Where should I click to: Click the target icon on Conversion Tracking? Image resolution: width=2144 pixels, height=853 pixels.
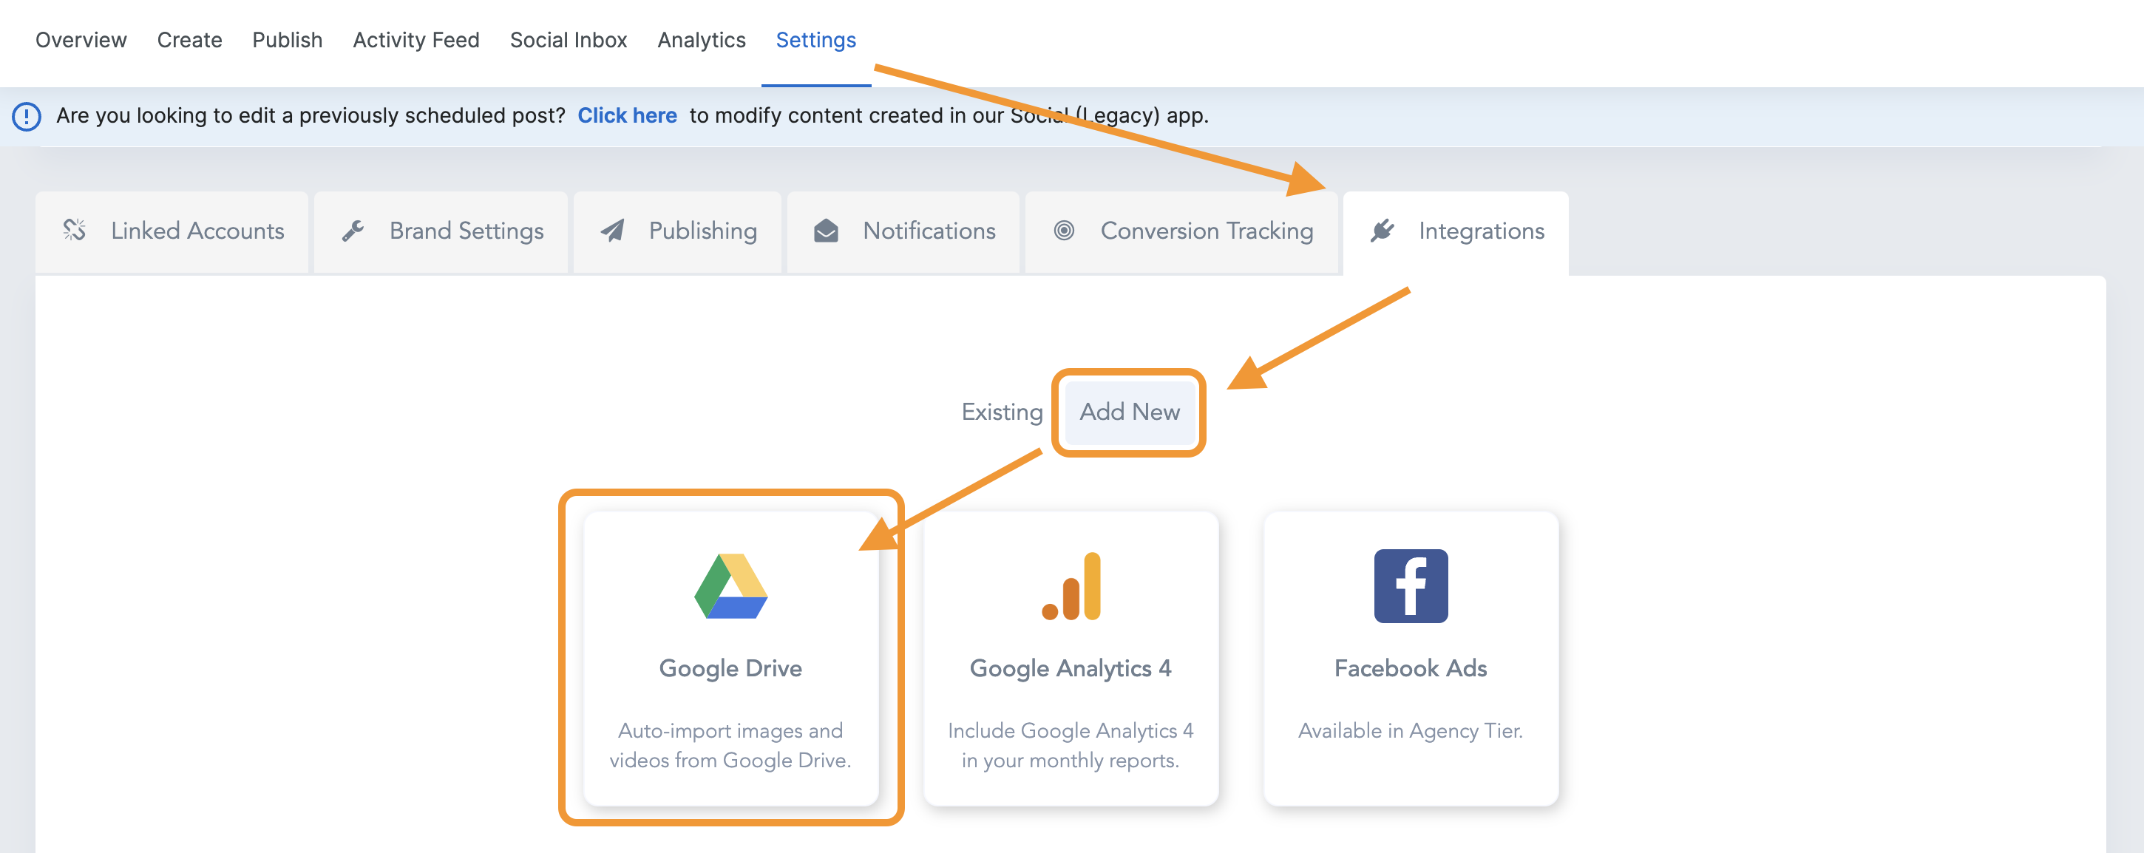[1064, 231]
